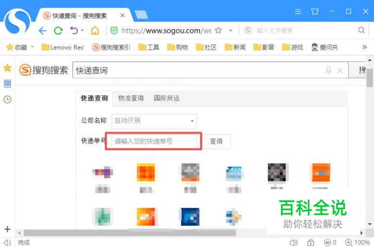Click the 查询 button
The image size is (374, 248).
pyautogui.click(x=216, y=141)
